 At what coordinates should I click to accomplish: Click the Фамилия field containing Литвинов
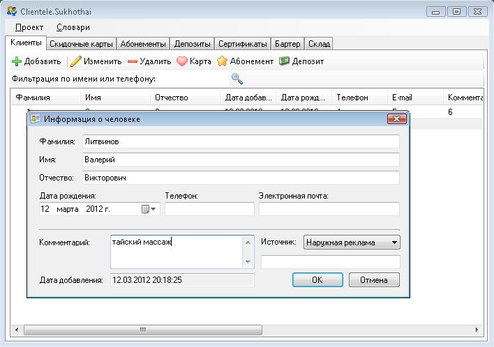pyautogui.click(x=241, y=141)
